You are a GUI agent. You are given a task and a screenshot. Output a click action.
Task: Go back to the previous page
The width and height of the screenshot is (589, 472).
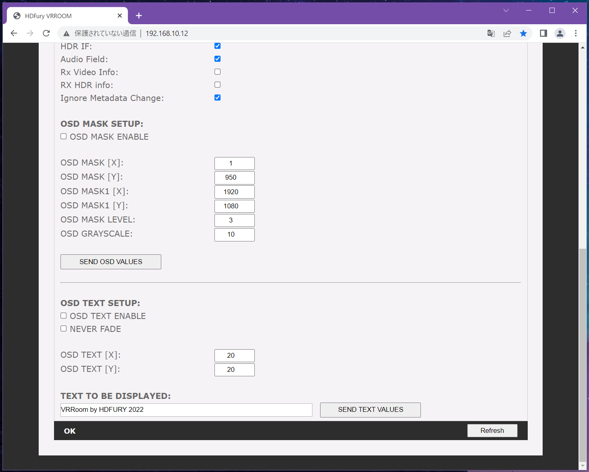pyautogui.click(x=14, y=33)
